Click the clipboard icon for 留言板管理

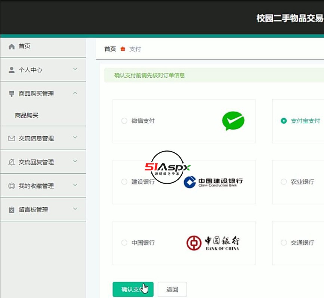(x=12, y=209)
